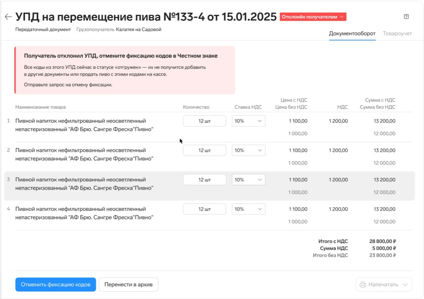Click the Сумма НДС value 5 000,00 ₽
This screenshot has height=299, width=424.
[x=384, y=248]
